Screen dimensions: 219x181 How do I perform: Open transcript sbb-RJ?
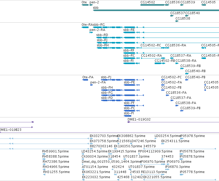(158, 43)
